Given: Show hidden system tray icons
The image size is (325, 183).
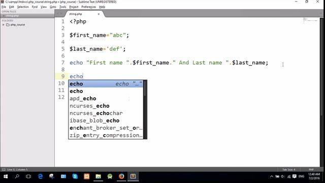Looking at the screenshot, I should (272, 176).
